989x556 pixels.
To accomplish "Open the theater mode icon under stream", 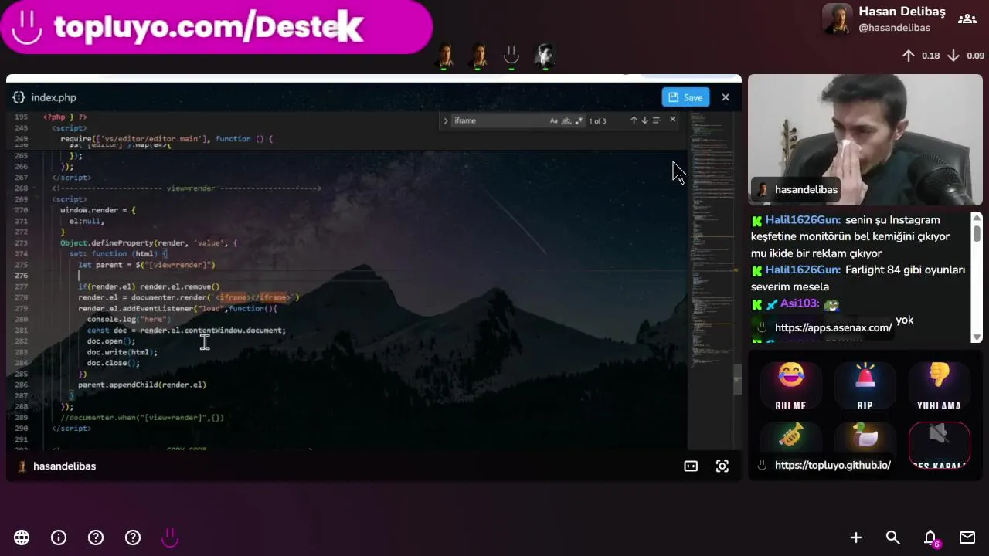I will pos(691,466).
